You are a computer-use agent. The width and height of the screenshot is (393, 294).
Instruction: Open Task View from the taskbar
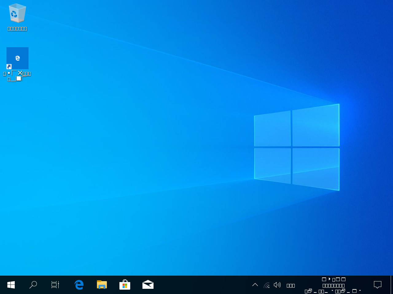click(x=55, y=285)
